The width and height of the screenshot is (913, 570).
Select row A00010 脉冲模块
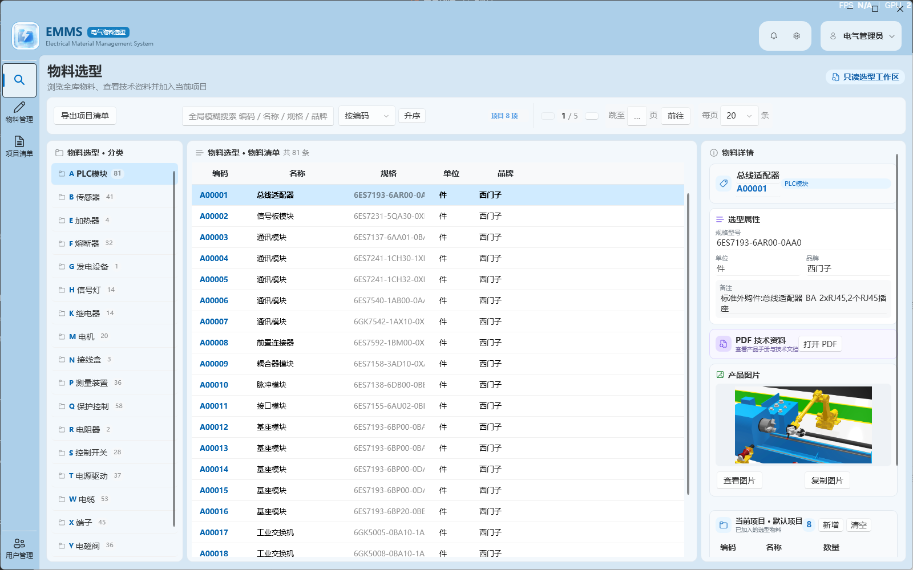[x=438, y=385]
